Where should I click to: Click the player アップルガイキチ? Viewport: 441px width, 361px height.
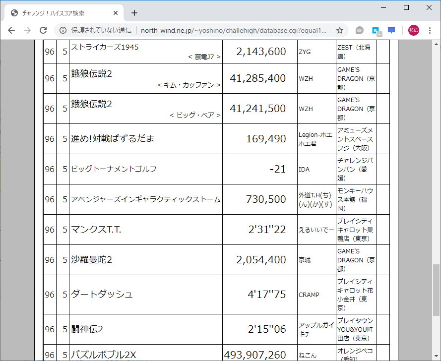pyautogui.click(x=316, y=329)
